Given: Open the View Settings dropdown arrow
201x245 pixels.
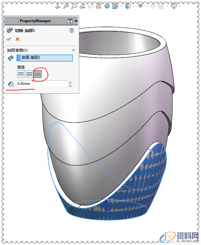Looking at the screenshot, I should click(180, 6).
